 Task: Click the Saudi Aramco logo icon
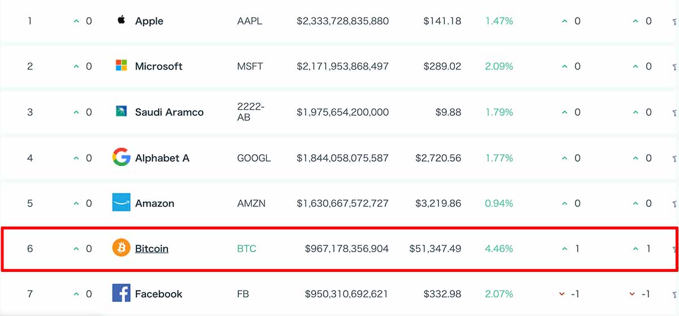121,111
